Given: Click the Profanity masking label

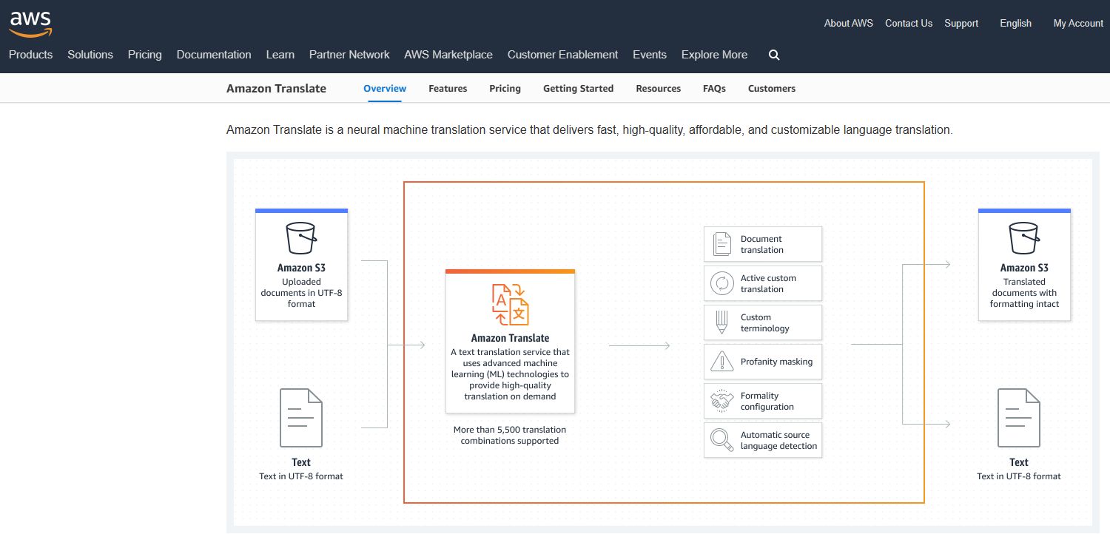Looking at the screenshot, I should point(776,362).
